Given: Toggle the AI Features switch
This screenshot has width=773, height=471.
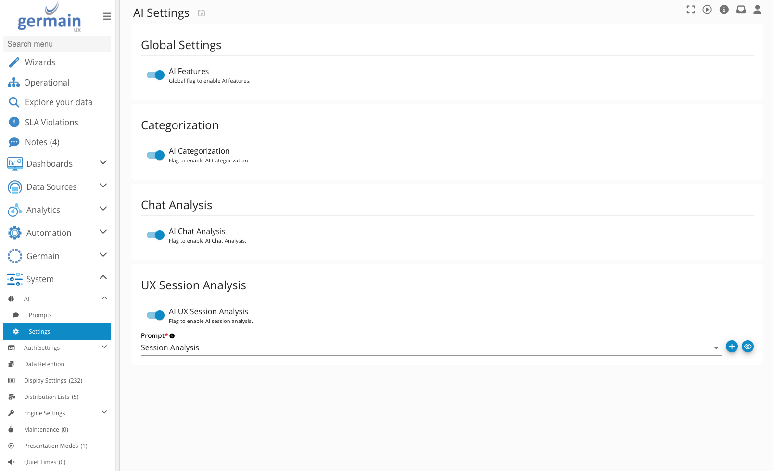Looking at the screenshot, I should [155, 75].
